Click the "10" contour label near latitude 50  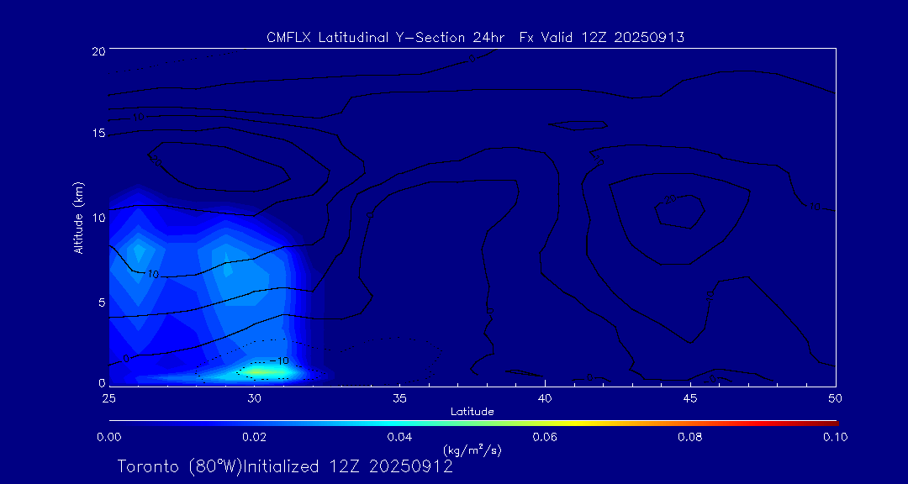815,207
